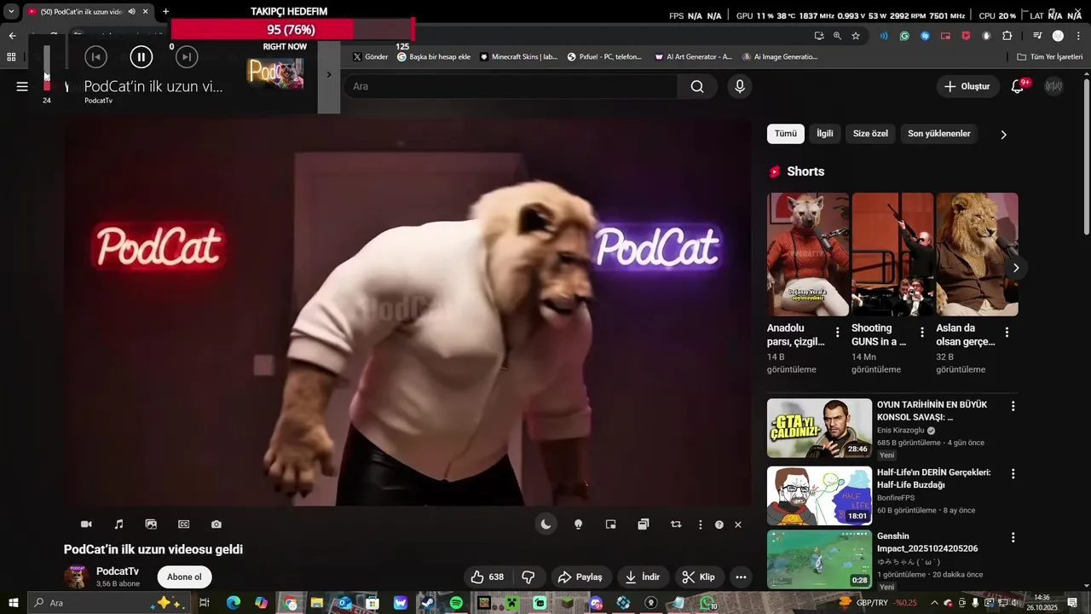Open the browser zoom magnifier icon
The height and width of the screenshot is (614, 1091).
837,36
